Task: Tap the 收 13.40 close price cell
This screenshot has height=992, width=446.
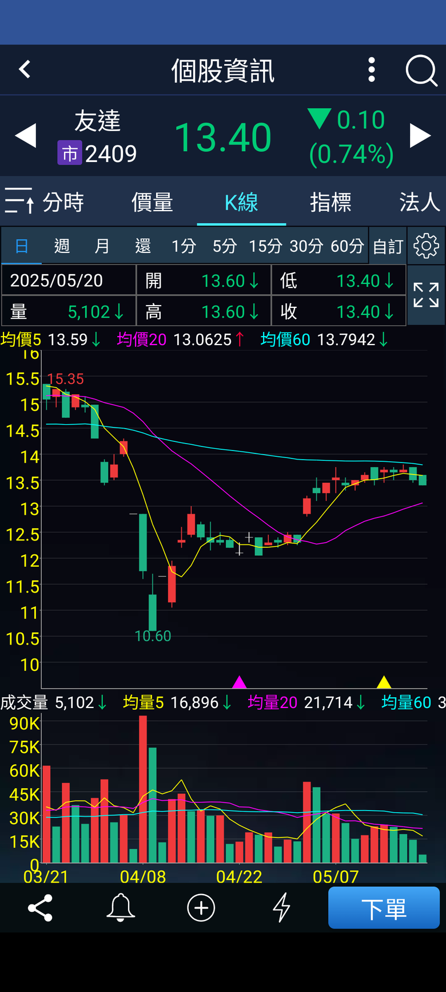Action: pos(339,311)
